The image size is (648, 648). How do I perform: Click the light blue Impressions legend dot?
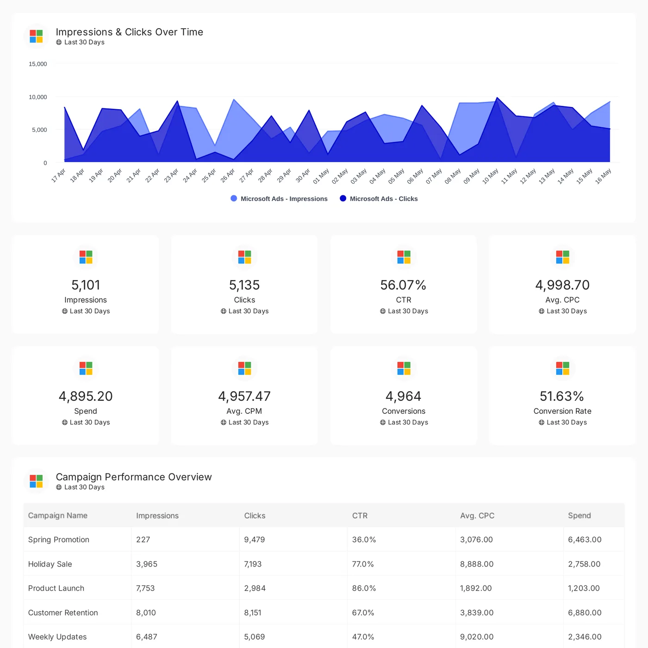coord(234,199)
